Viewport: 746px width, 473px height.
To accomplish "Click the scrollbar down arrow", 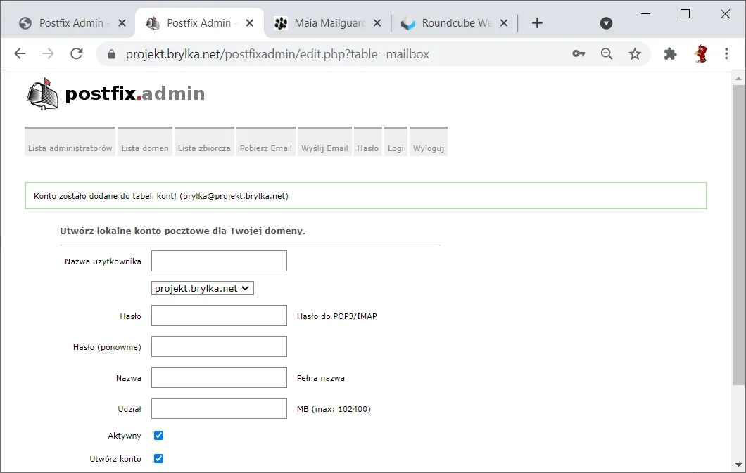I will pyautogui.click(x=738, y=465).
